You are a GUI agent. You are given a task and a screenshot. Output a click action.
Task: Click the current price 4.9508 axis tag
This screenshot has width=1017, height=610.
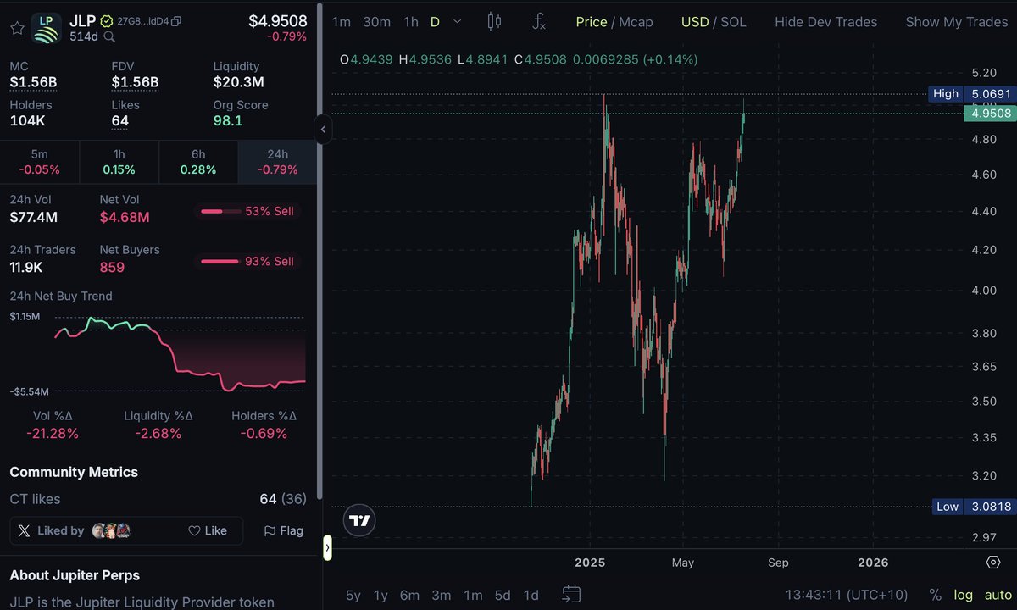[990, 114]
